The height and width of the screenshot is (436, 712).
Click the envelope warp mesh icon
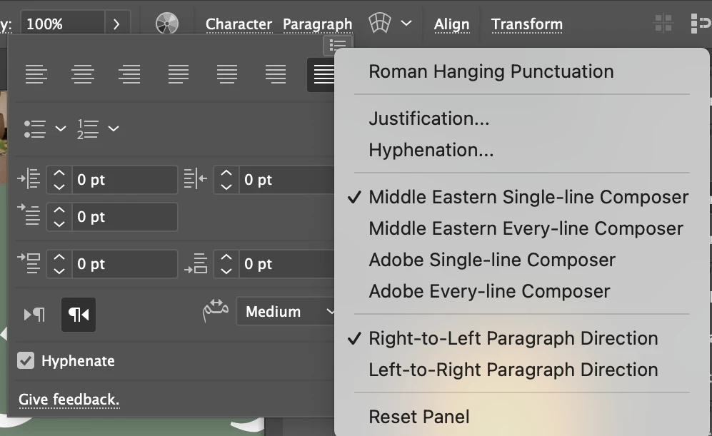coord(380,24)
